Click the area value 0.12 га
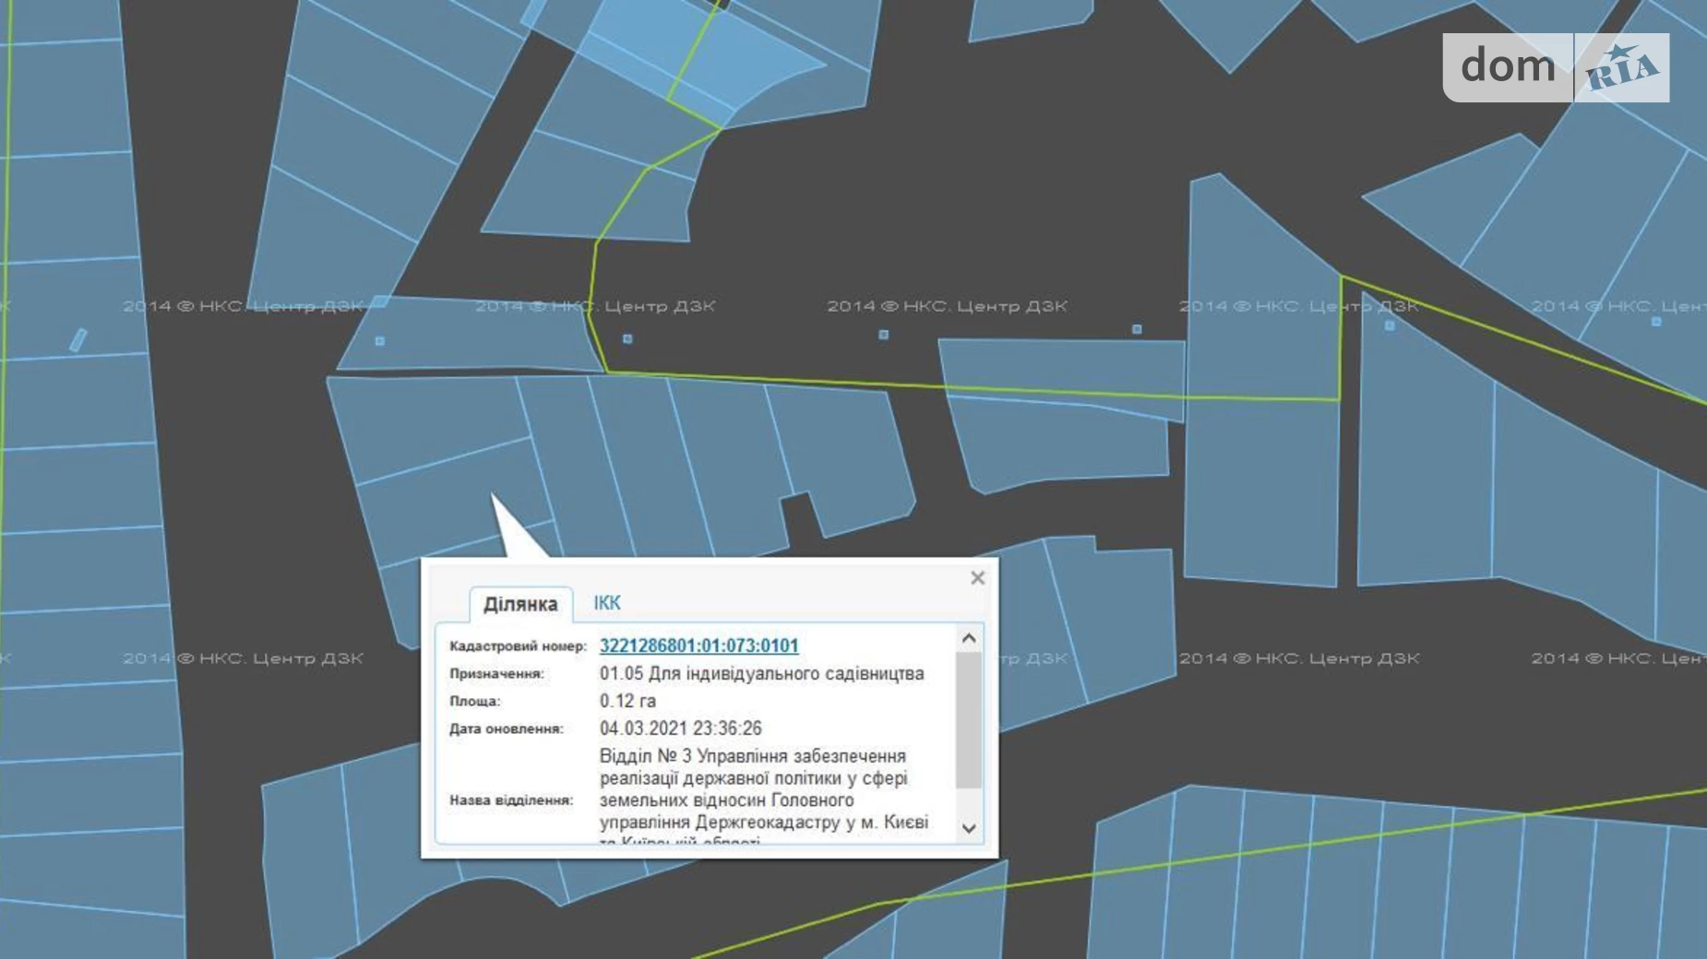This screenshot has height=959, width=1707. tap(627, 701)
